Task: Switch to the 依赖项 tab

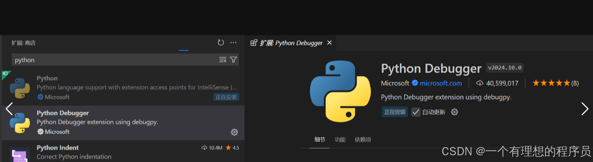Action: click(363, 140)
